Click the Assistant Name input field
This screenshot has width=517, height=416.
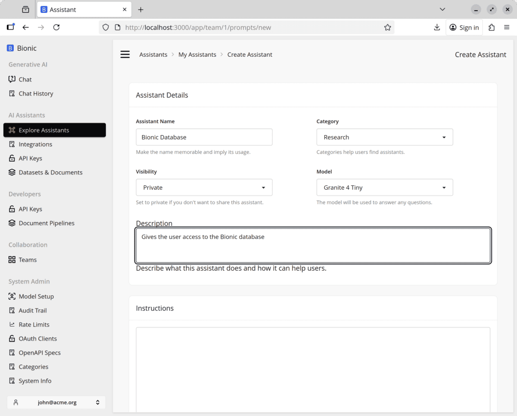pyautogui.click(x=204, y=137)
